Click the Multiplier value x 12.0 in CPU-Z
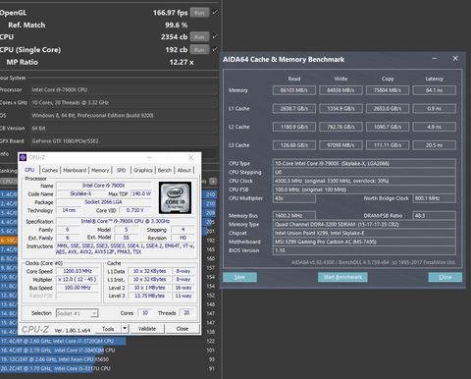This screenshot has width=471, height=379. 78,280
